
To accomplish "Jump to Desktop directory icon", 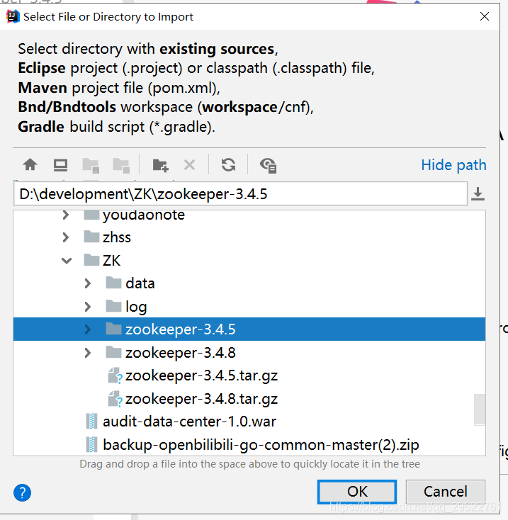I will pos(60,165).
